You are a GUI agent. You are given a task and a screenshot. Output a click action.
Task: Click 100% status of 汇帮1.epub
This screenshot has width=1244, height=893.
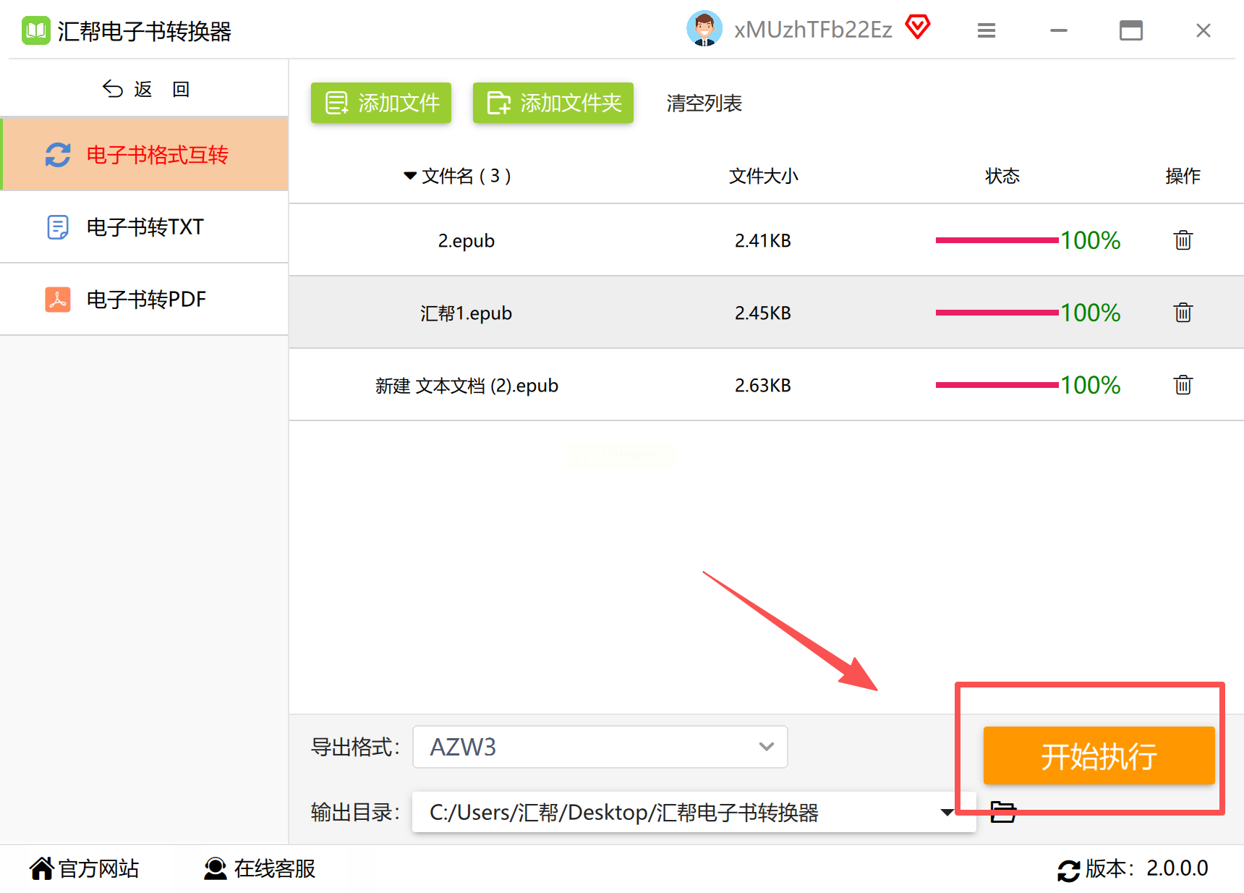(x=1091, y=313)
